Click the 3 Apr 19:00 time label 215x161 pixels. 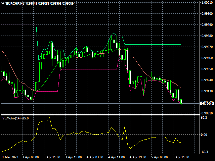click(73, 157)
